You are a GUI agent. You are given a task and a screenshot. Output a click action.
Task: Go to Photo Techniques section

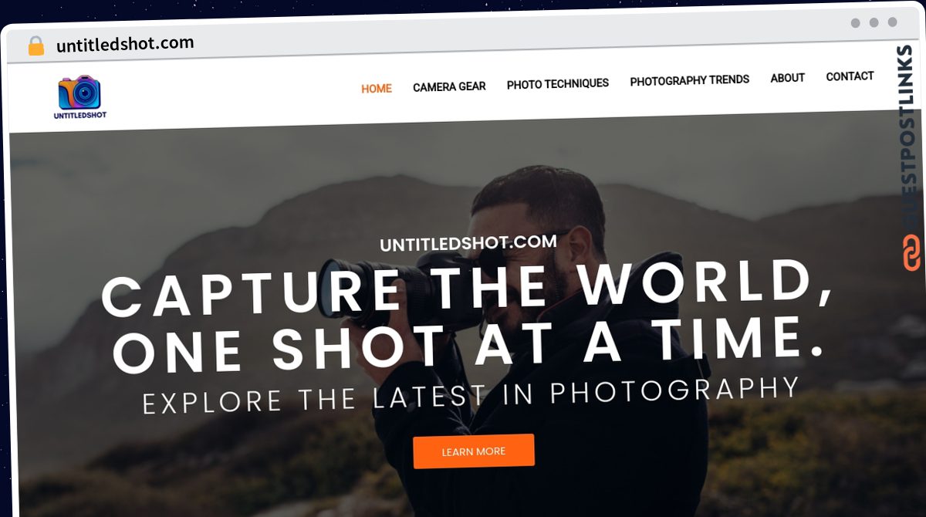click(x=558, y=83)
